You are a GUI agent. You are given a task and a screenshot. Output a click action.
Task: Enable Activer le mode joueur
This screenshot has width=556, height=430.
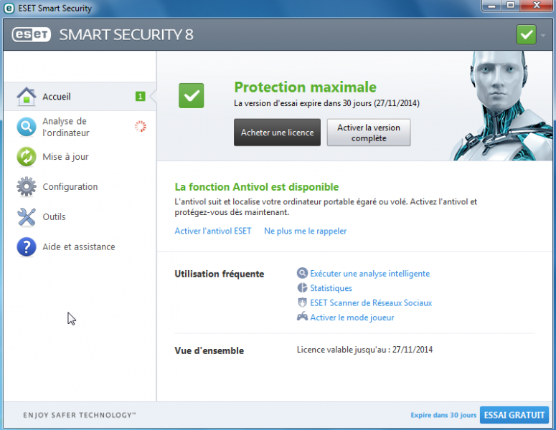point(352,317)
